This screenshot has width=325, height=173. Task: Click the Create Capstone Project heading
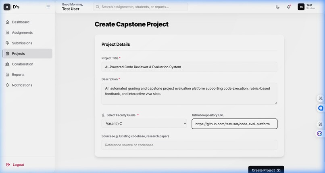(131, 24)
